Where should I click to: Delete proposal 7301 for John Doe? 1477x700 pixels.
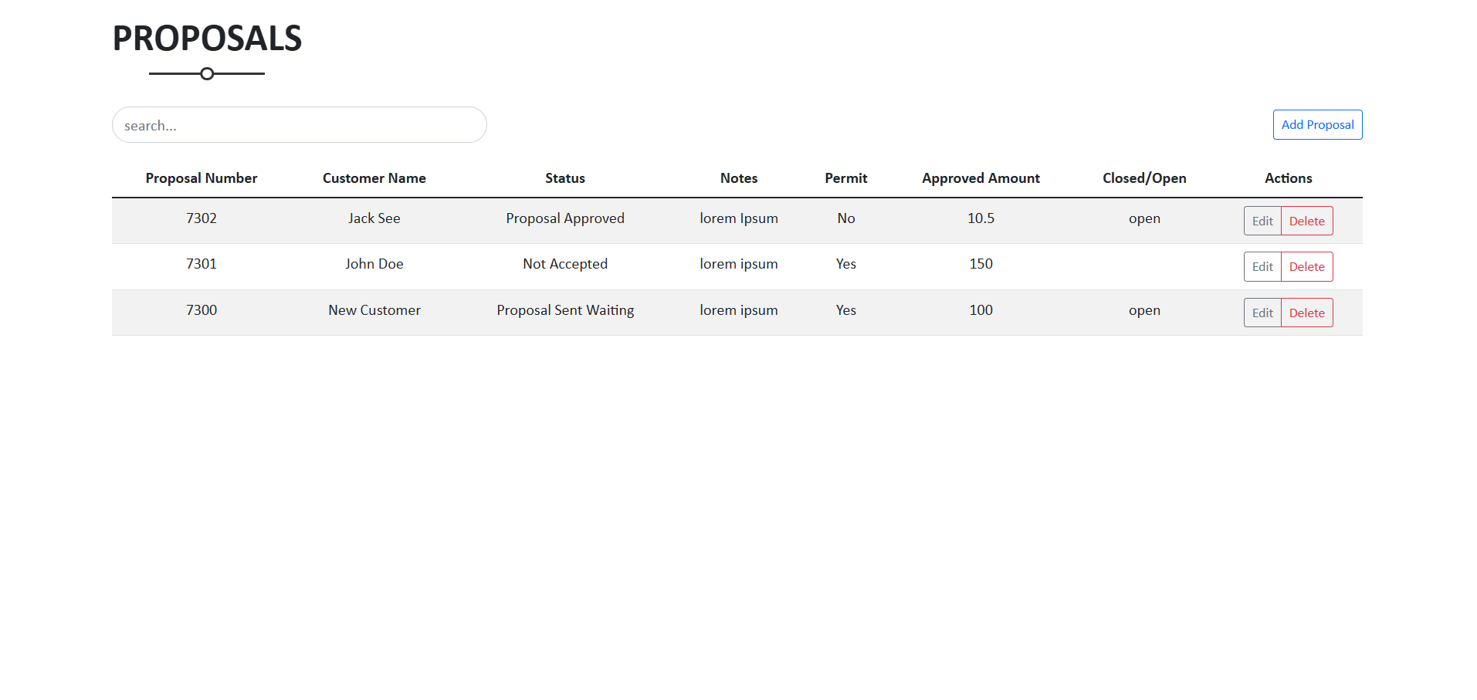point(1306,267)
